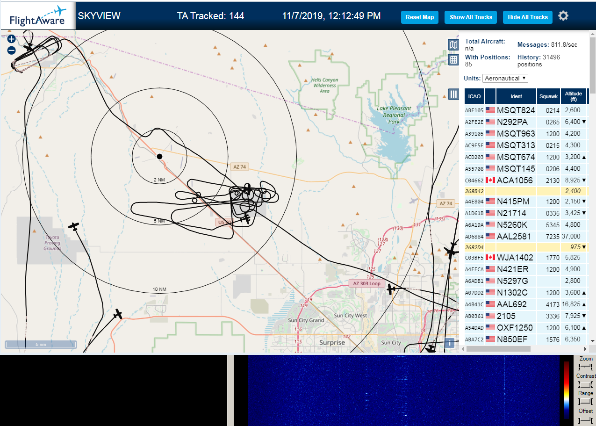Adjust the waterfall Offset slider
596x426 pixels.
pyautogui.click(x=585, y=419)
